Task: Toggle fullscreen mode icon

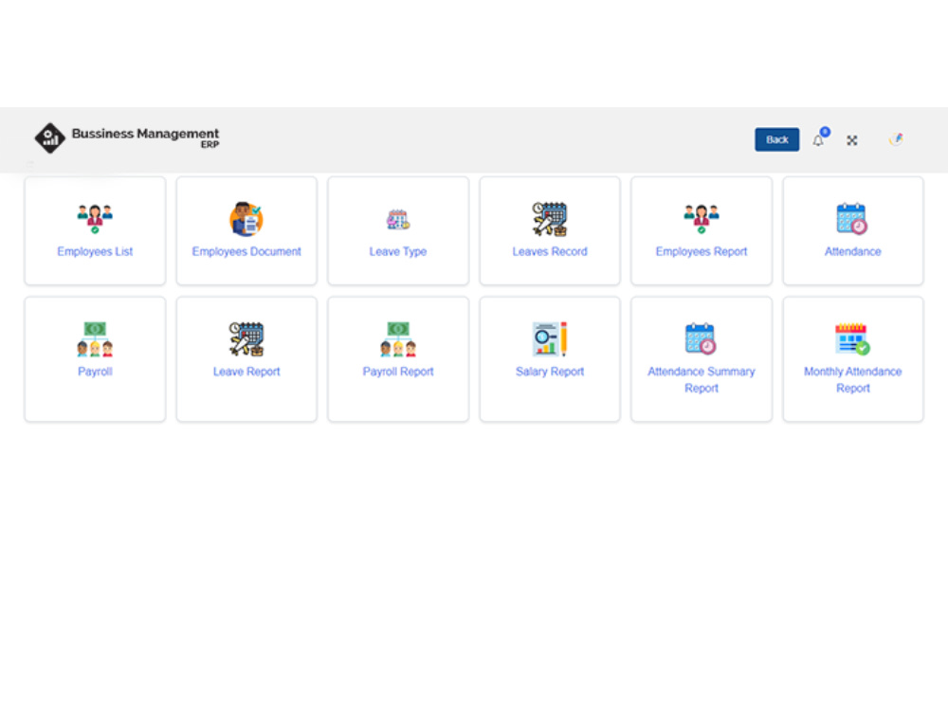Action: tap(852, 140)
